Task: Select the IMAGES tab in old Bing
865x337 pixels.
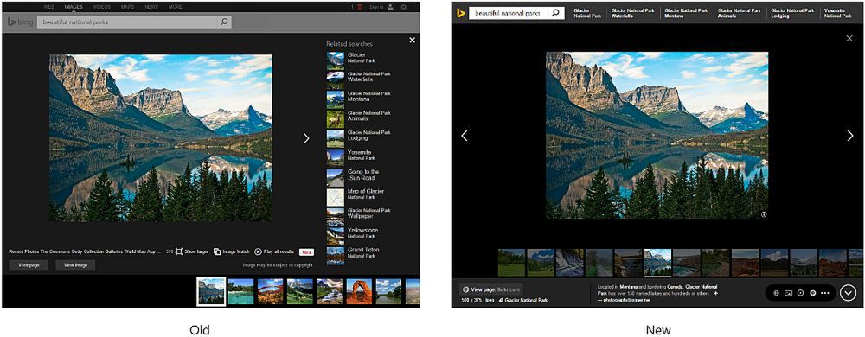Action: coord(73,7)
